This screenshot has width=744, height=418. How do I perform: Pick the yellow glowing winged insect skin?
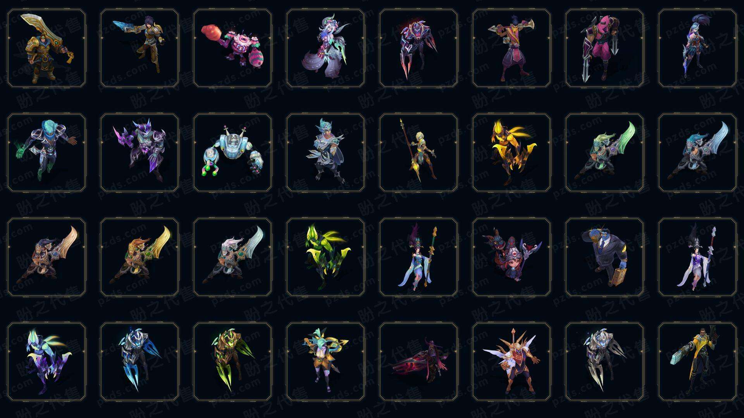(x=511, y=152)
